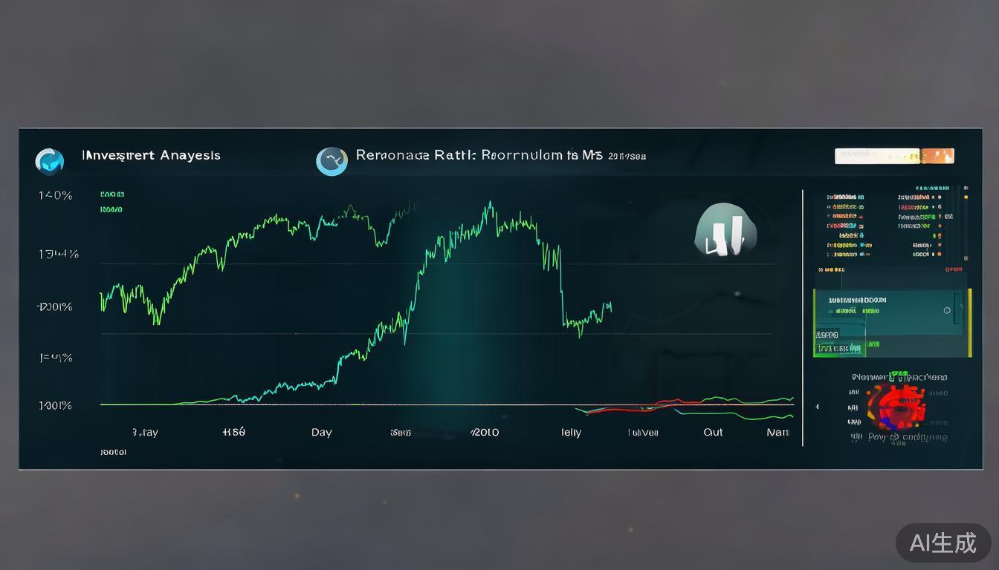
Task: Click the circular globe logo icon
Action: [x=49, y=161]
